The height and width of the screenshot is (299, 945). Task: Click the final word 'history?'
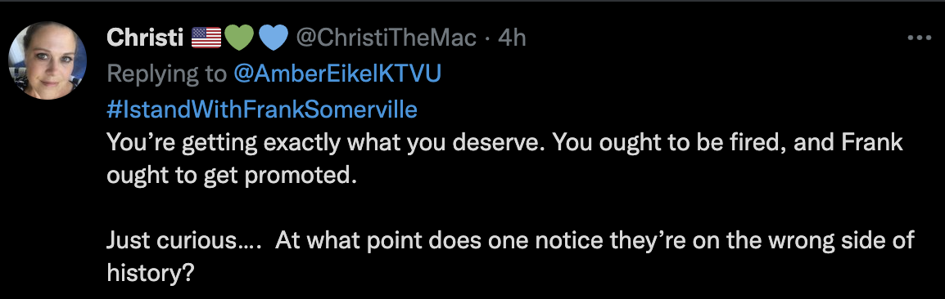tap(150, 273)
